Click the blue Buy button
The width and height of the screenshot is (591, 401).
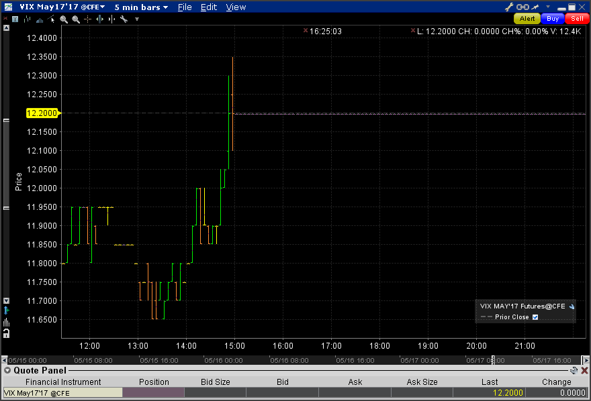(553, 18)
